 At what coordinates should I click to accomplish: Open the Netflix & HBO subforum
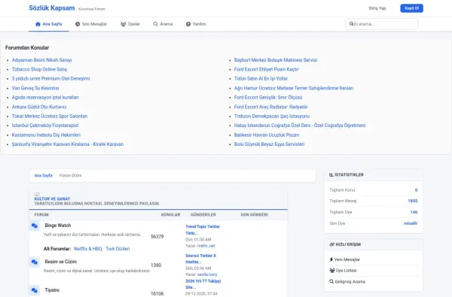click(88, 249)
